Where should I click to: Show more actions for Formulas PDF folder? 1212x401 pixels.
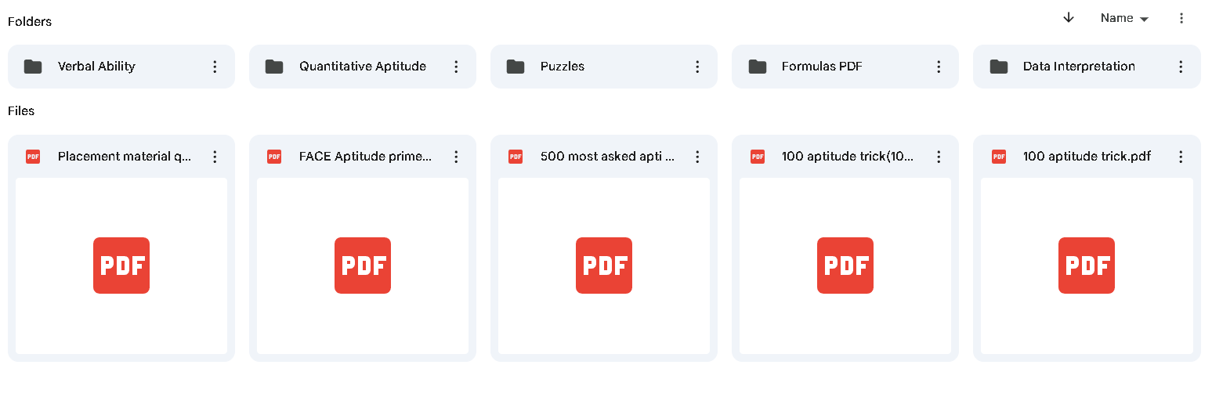tap(939, 67)
